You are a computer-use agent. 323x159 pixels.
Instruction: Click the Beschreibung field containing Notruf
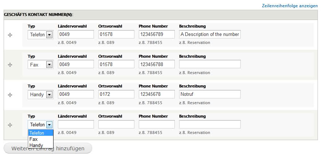210,94
